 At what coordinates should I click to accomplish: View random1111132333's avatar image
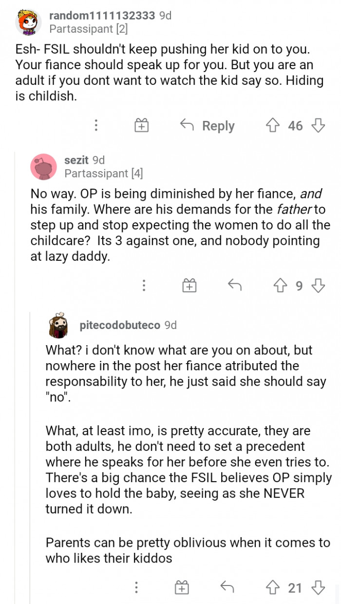[29, 22]
